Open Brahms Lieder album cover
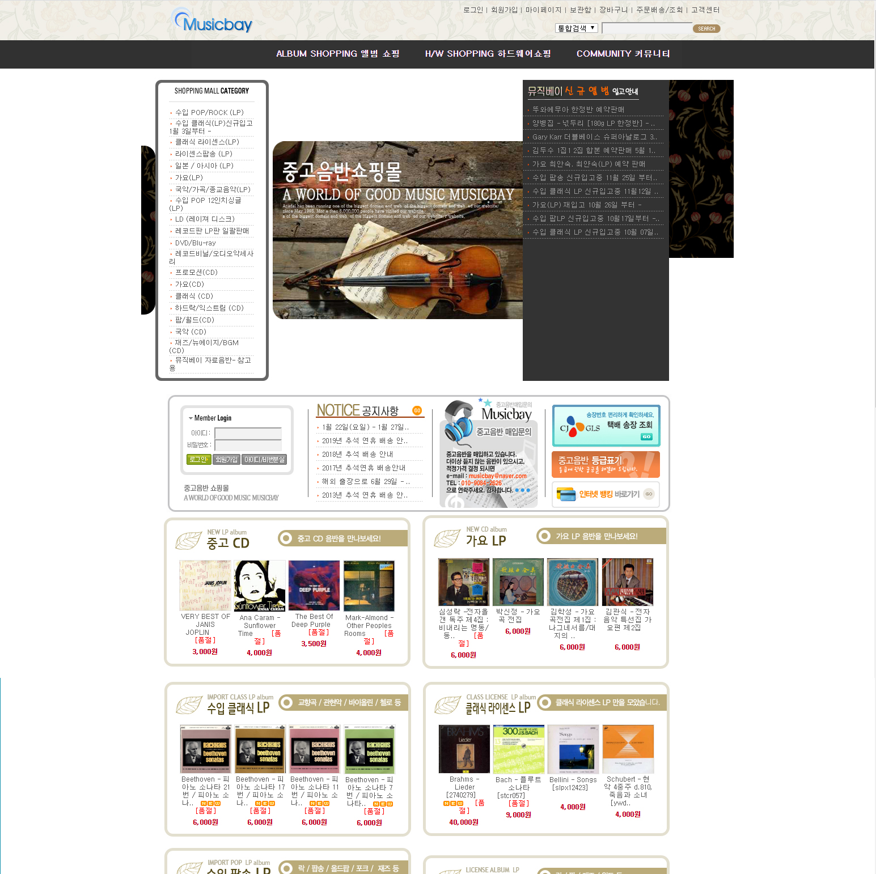 coord(464,749)
